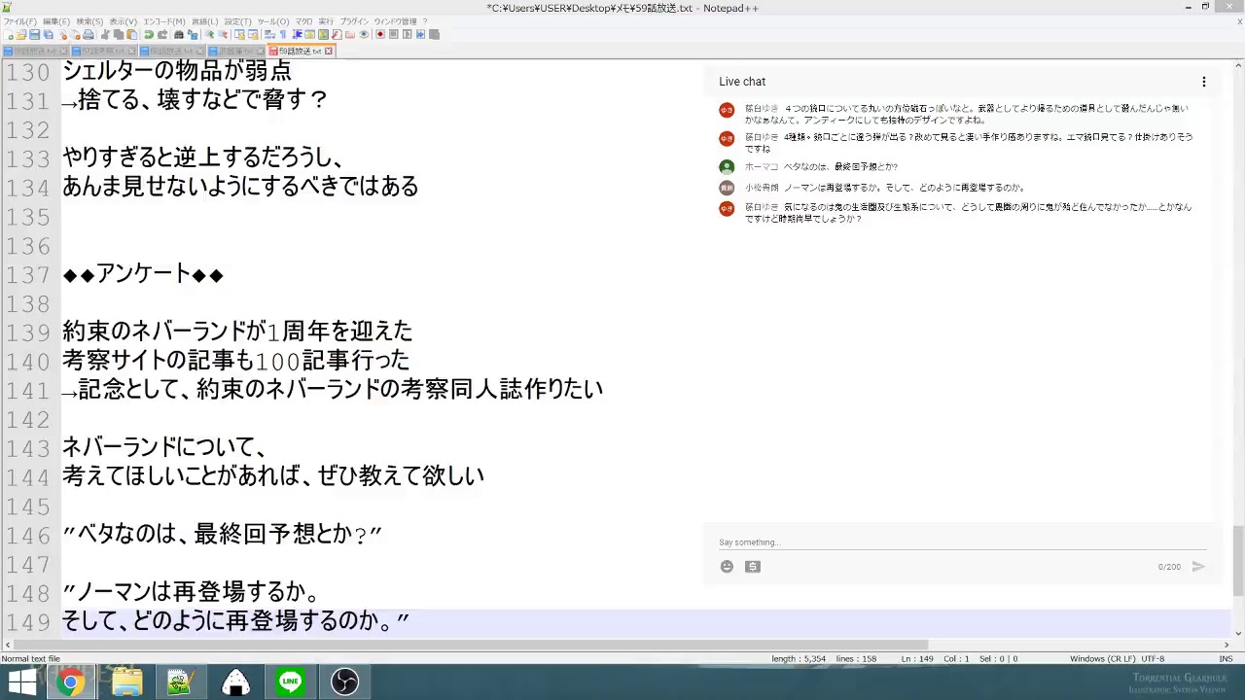
Task: Open LINE from the taskbar
Action: click(290, 682)
